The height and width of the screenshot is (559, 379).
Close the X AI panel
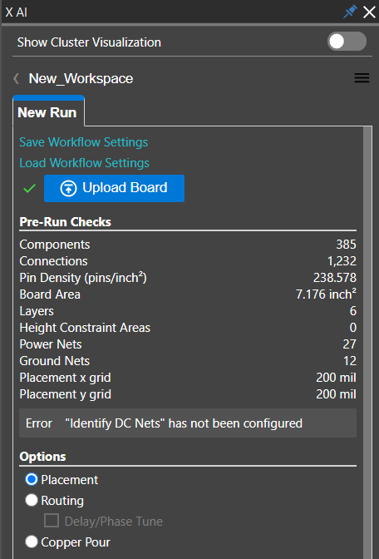click(369, 12)
